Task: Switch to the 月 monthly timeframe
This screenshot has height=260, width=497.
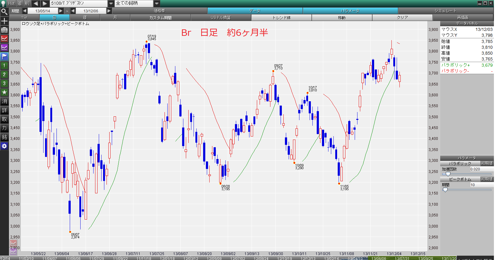Action: click(115, 18)
